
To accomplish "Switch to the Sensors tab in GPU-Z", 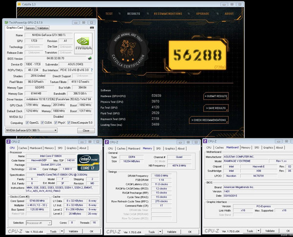I will (x=30, y=28).
